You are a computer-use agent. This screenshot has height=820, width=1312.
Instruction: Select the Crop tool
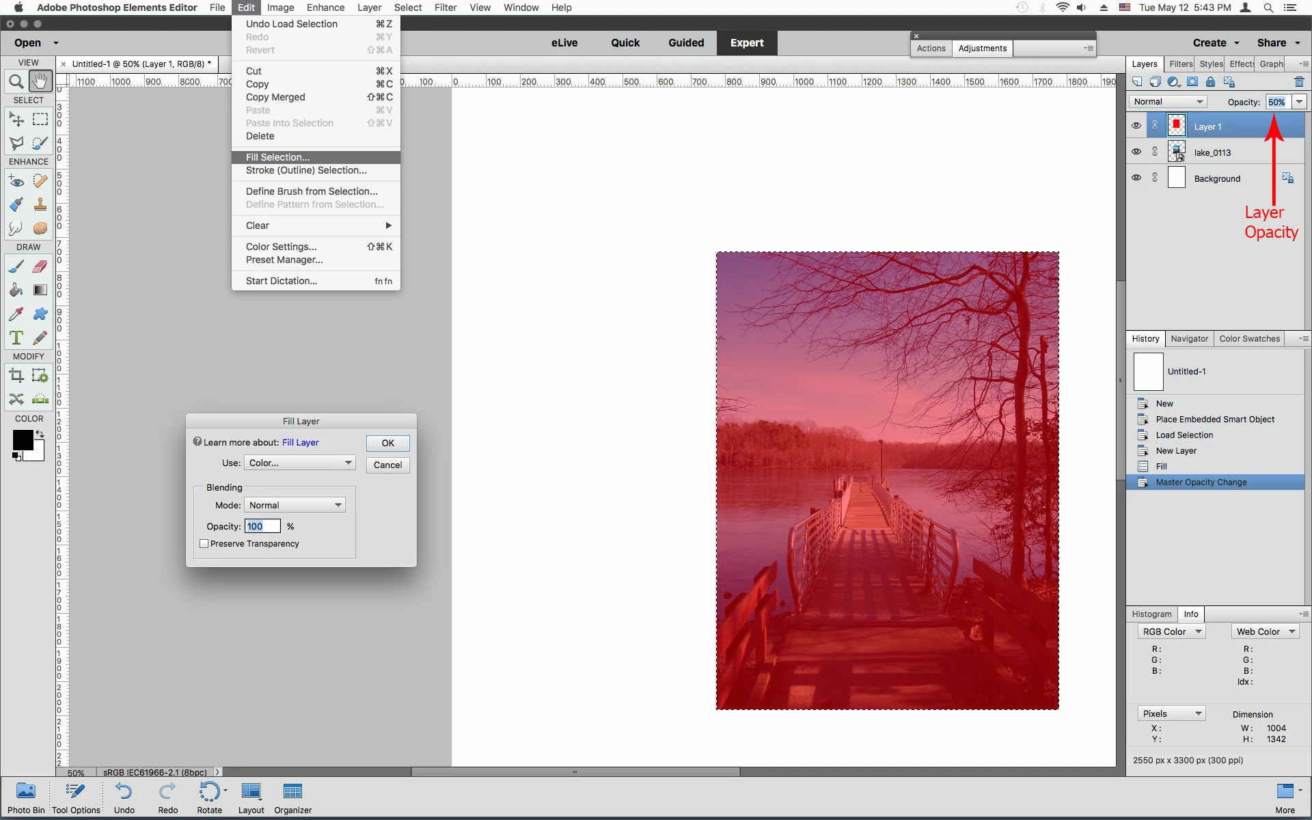coord(16,375)
